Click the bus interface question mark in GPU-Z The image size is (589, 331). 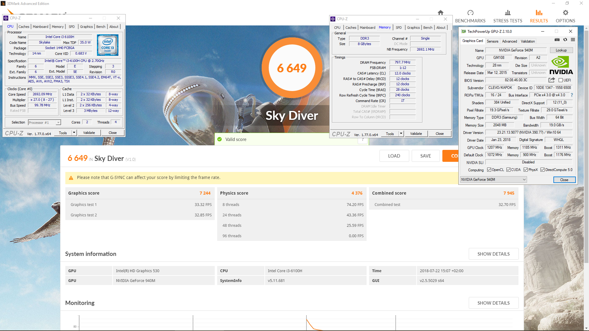pyautogui.click(x=572, y=95)
